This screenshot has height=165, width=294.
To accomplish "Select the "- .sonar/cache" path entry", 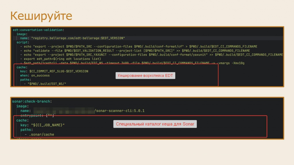I will pos(39,134).
